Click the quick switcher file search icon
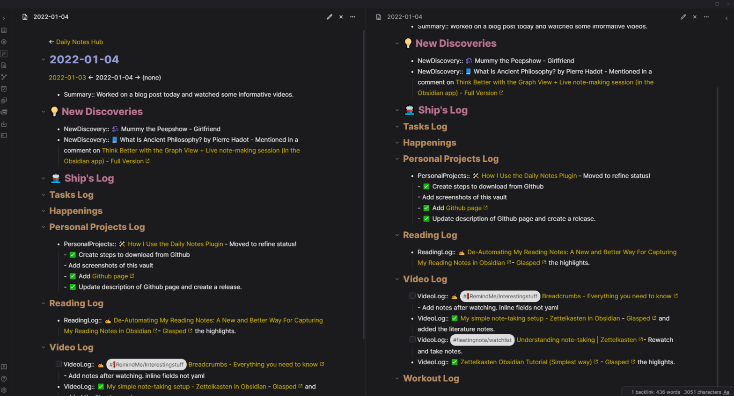Viewport: 734px width, 396px height. (4, 65)
